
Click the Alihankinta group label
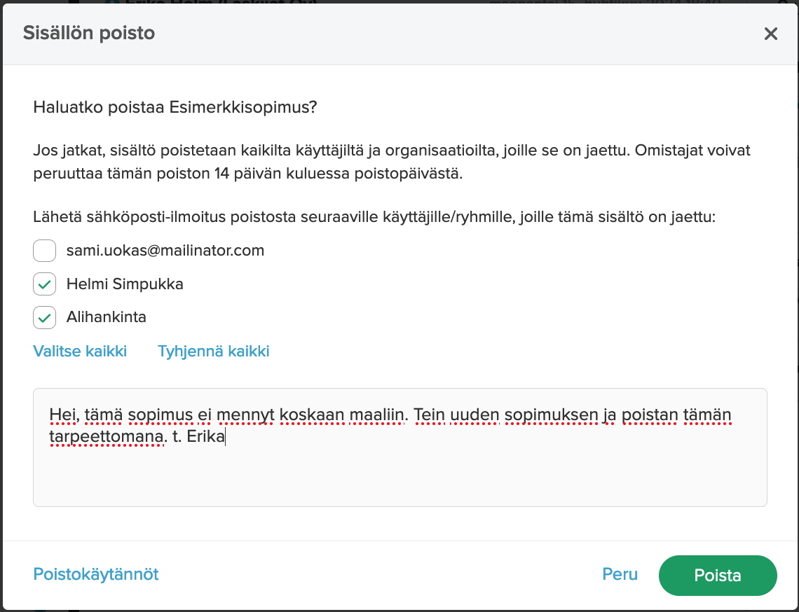106,317
